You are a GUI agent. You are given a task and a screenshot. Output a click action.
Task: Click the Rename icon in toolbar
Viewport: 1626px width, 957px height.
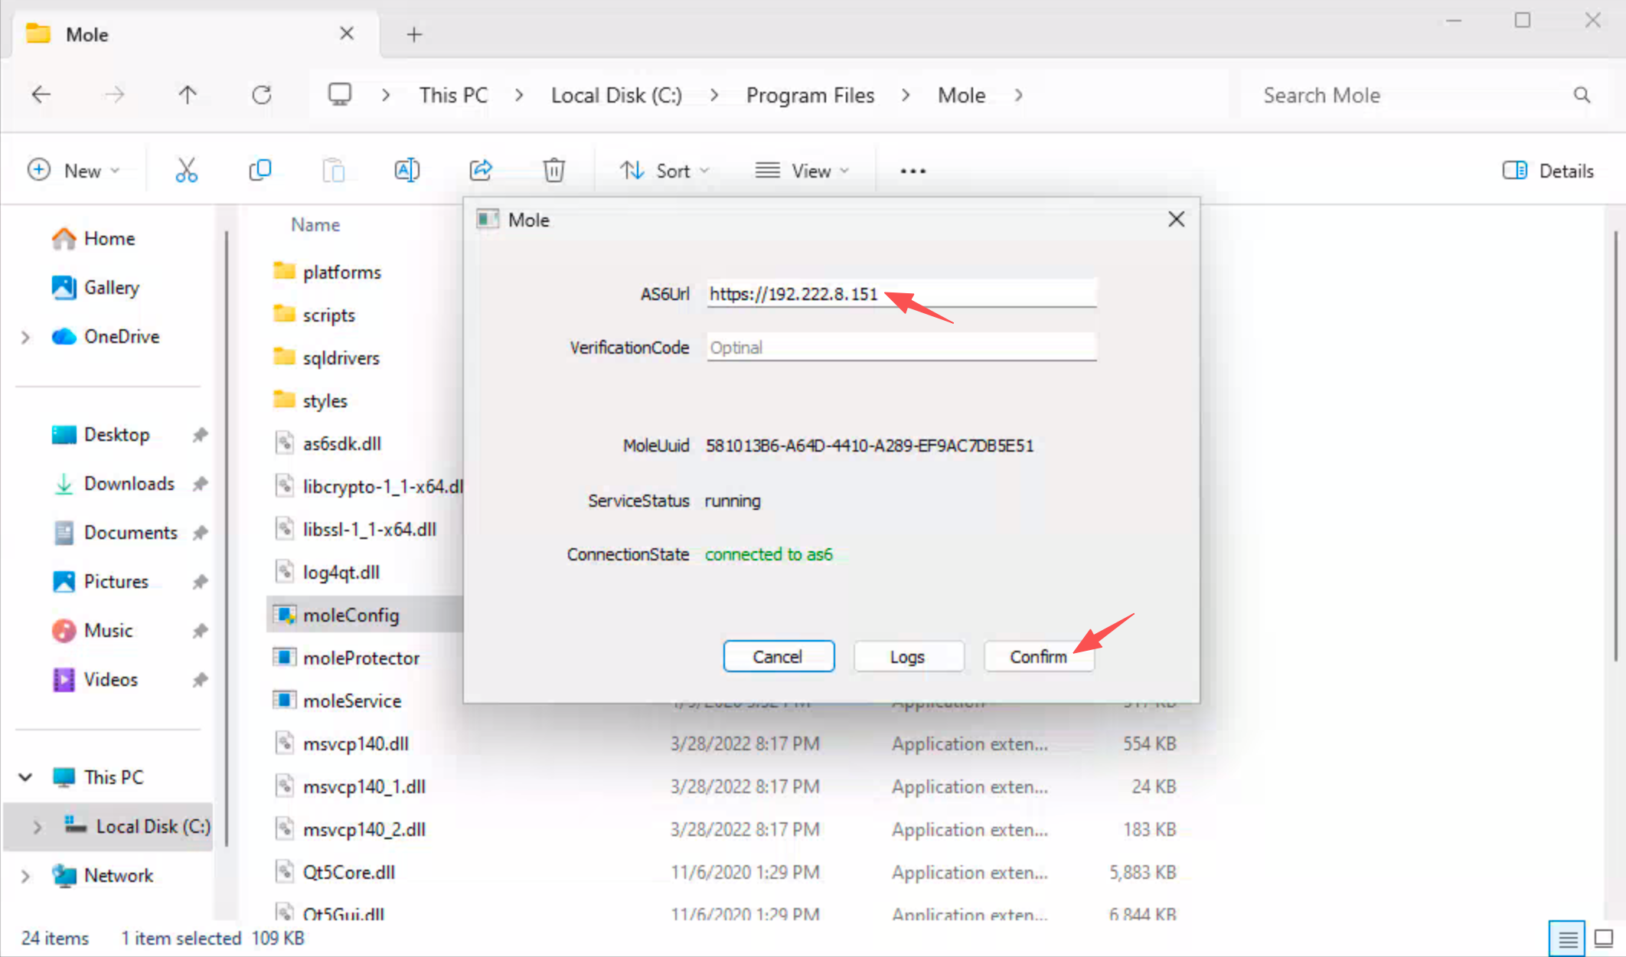406,170
